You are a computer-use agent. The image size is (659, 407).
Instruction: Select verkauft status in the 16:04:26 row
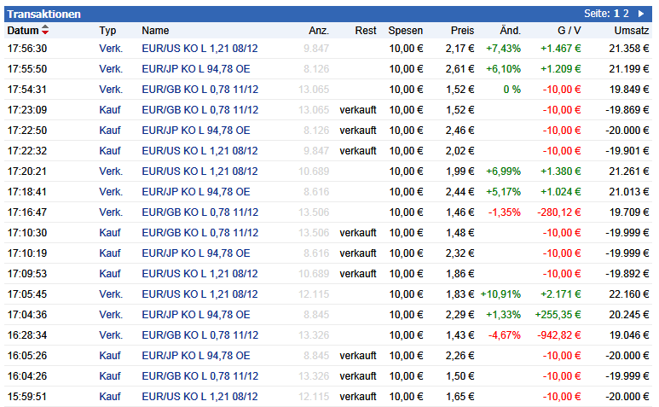tap(358, 376)
